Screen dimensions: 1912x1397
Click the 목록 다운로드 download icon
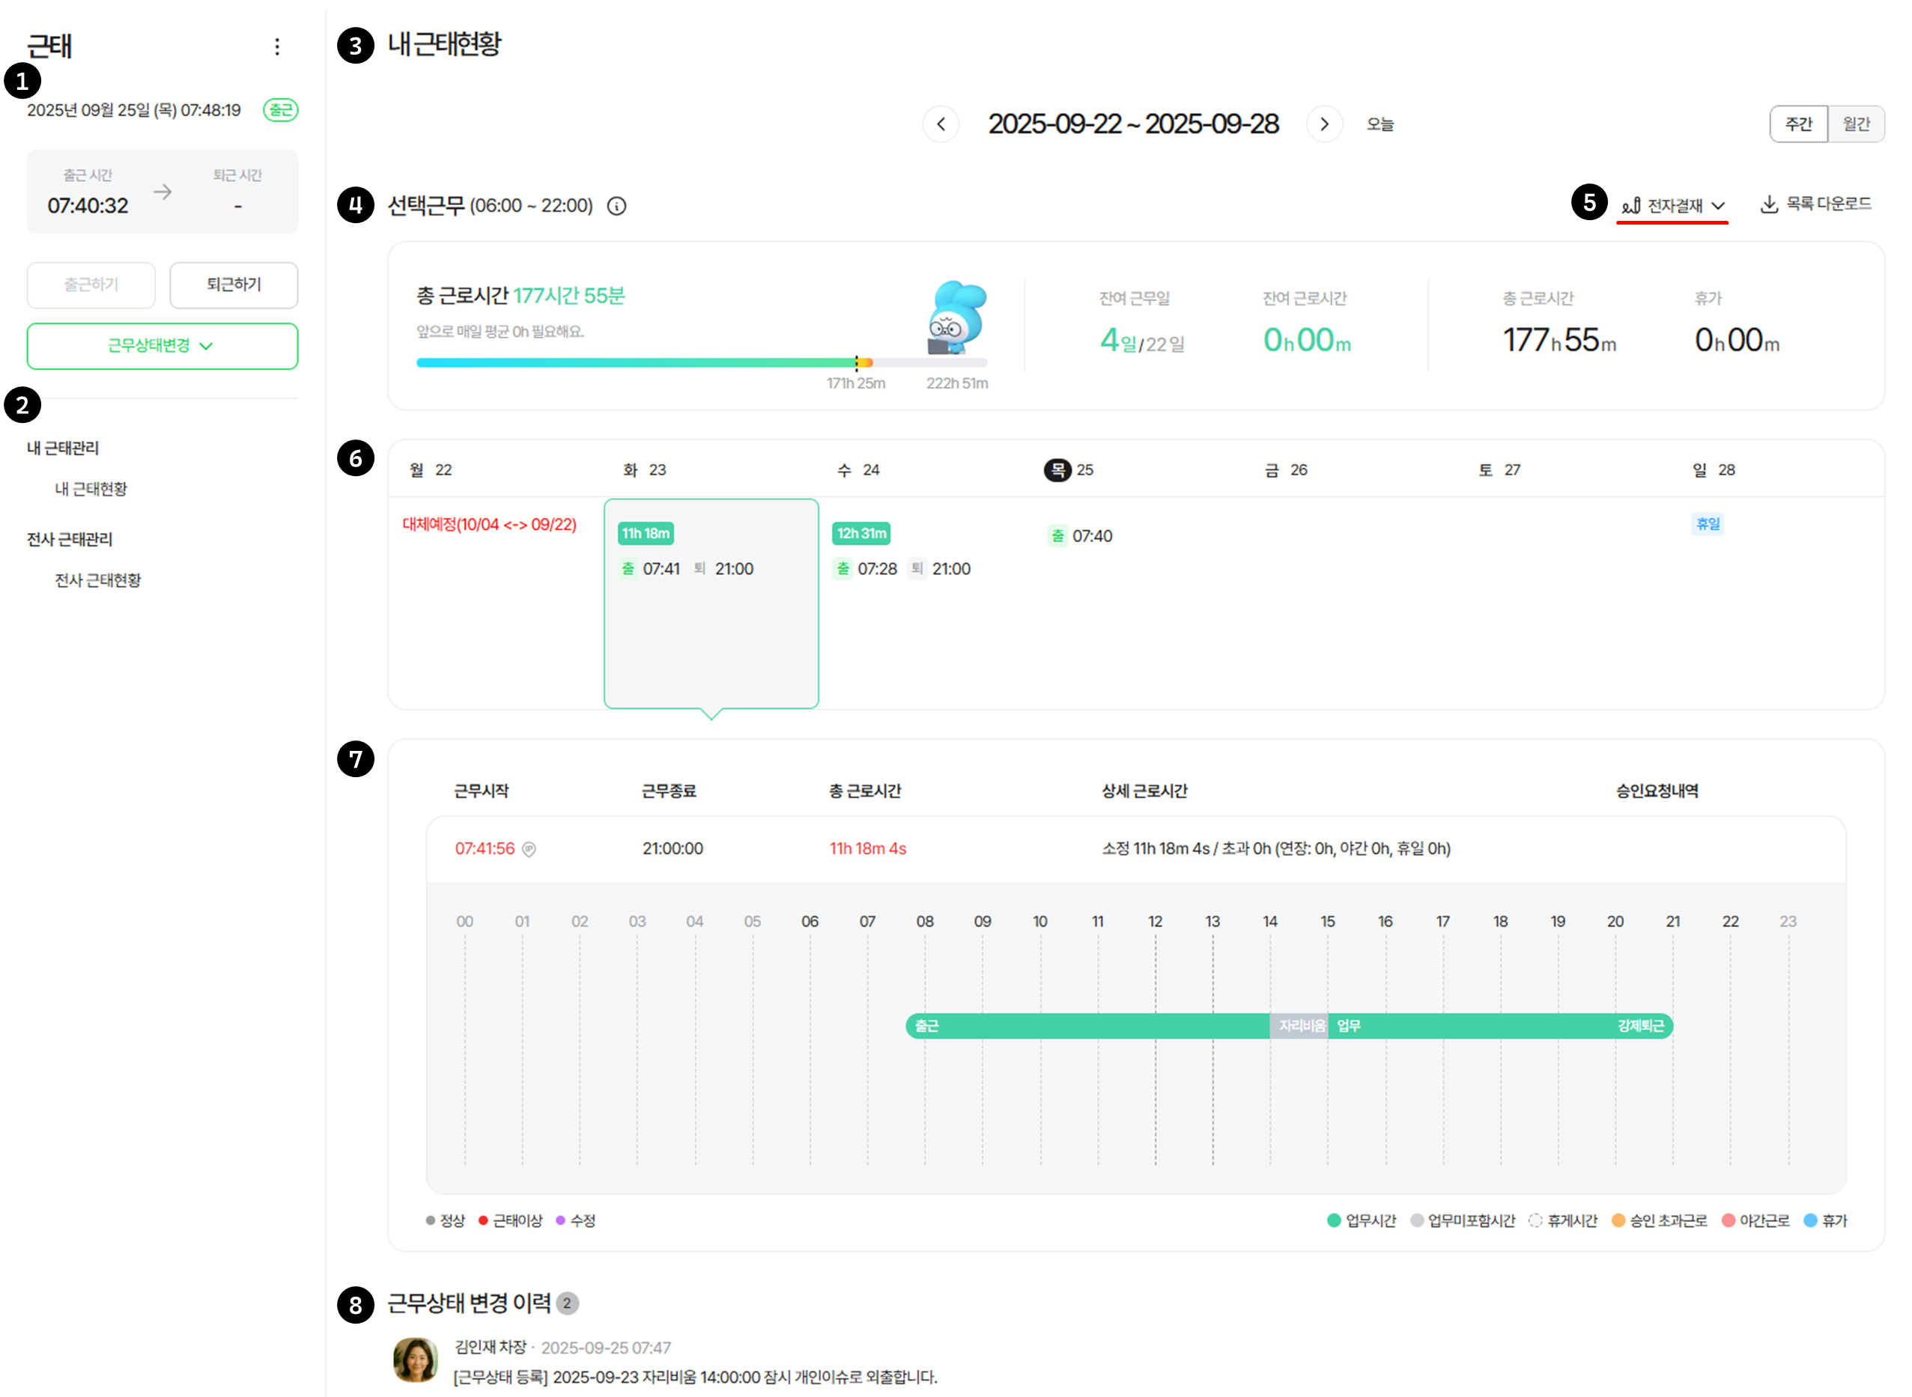pyautogui.click(x=1769, y=204)
